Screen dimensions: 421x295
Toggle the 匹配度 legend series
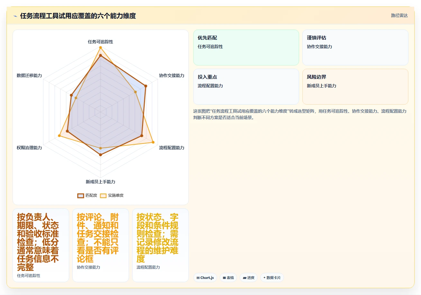(87, 195)
